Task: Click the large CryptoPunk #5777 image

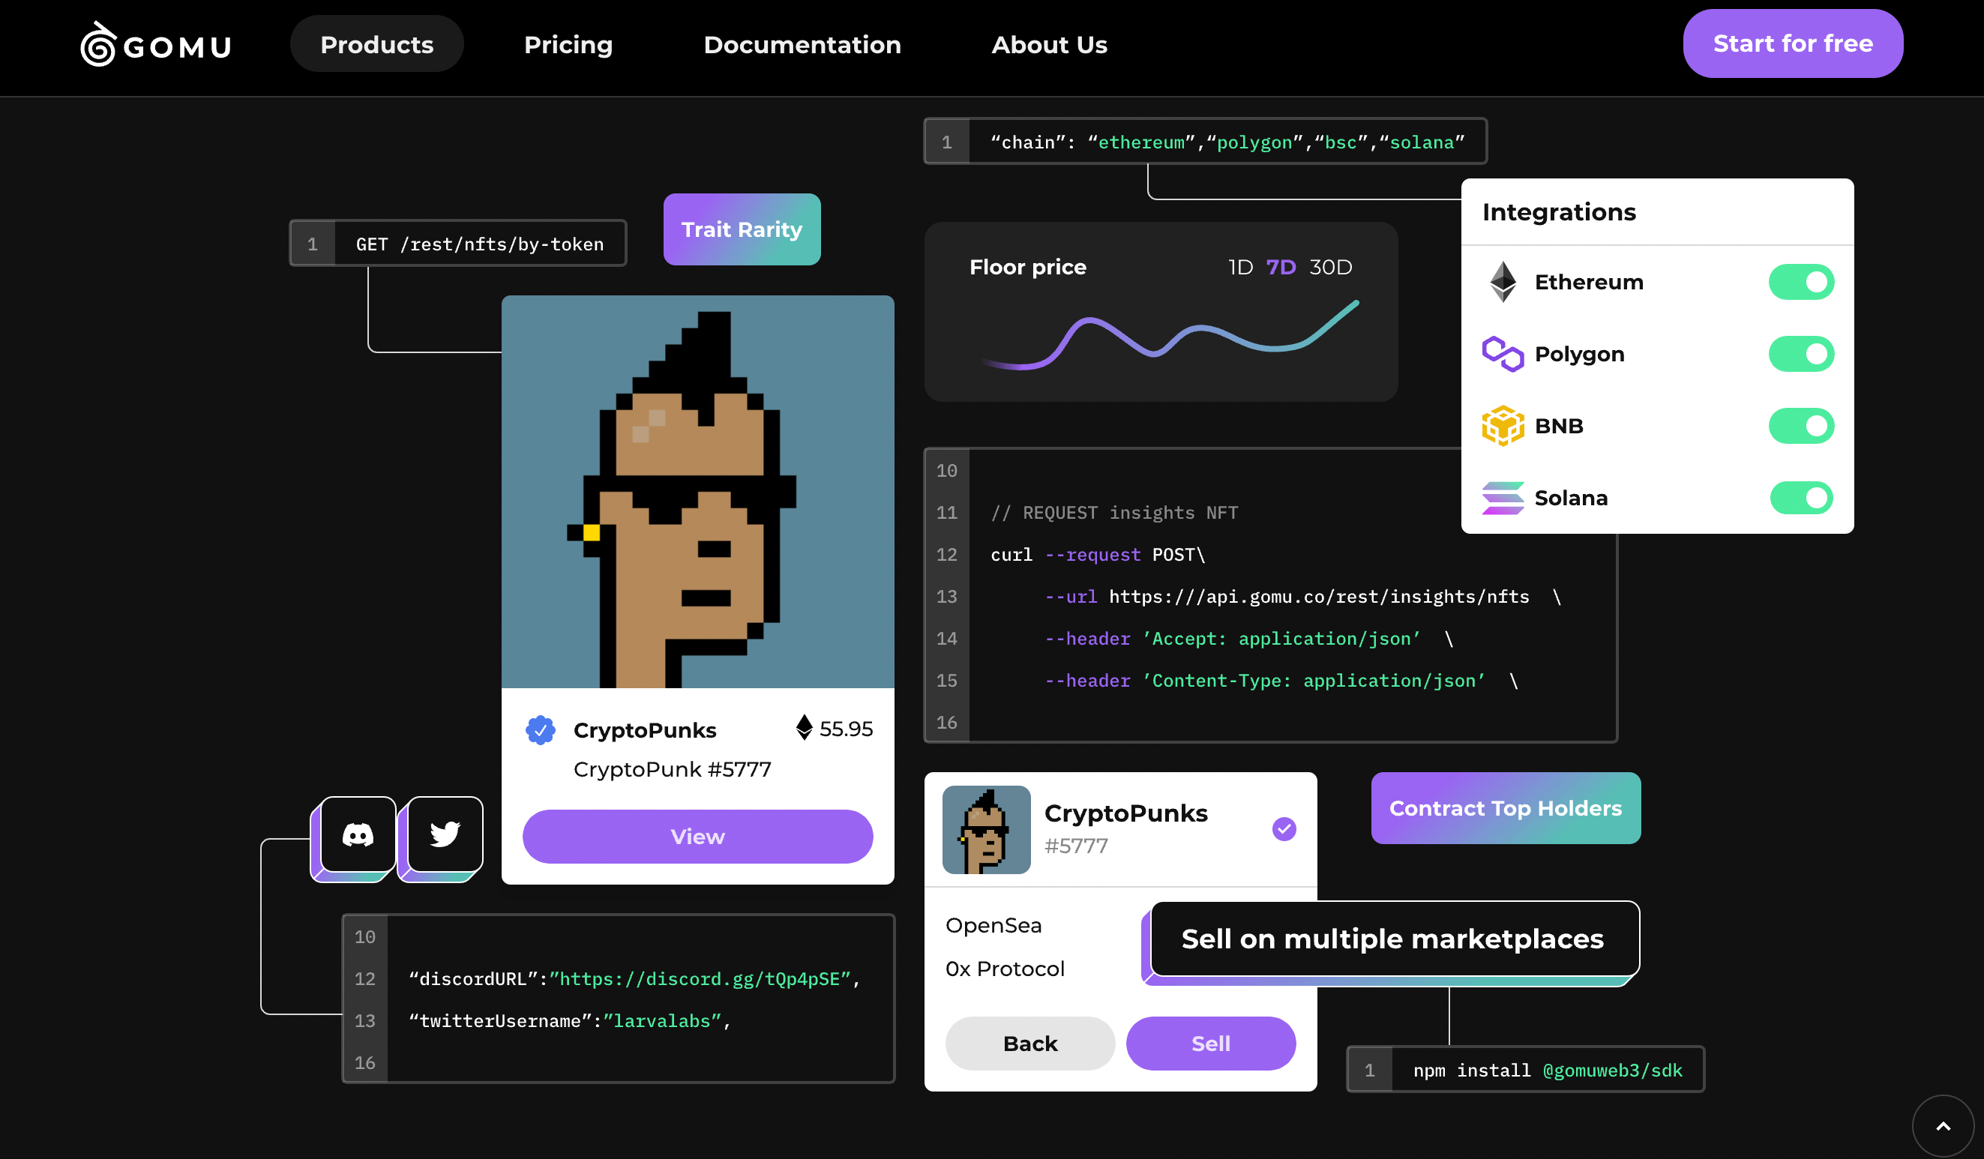Action: coord(697,491)
